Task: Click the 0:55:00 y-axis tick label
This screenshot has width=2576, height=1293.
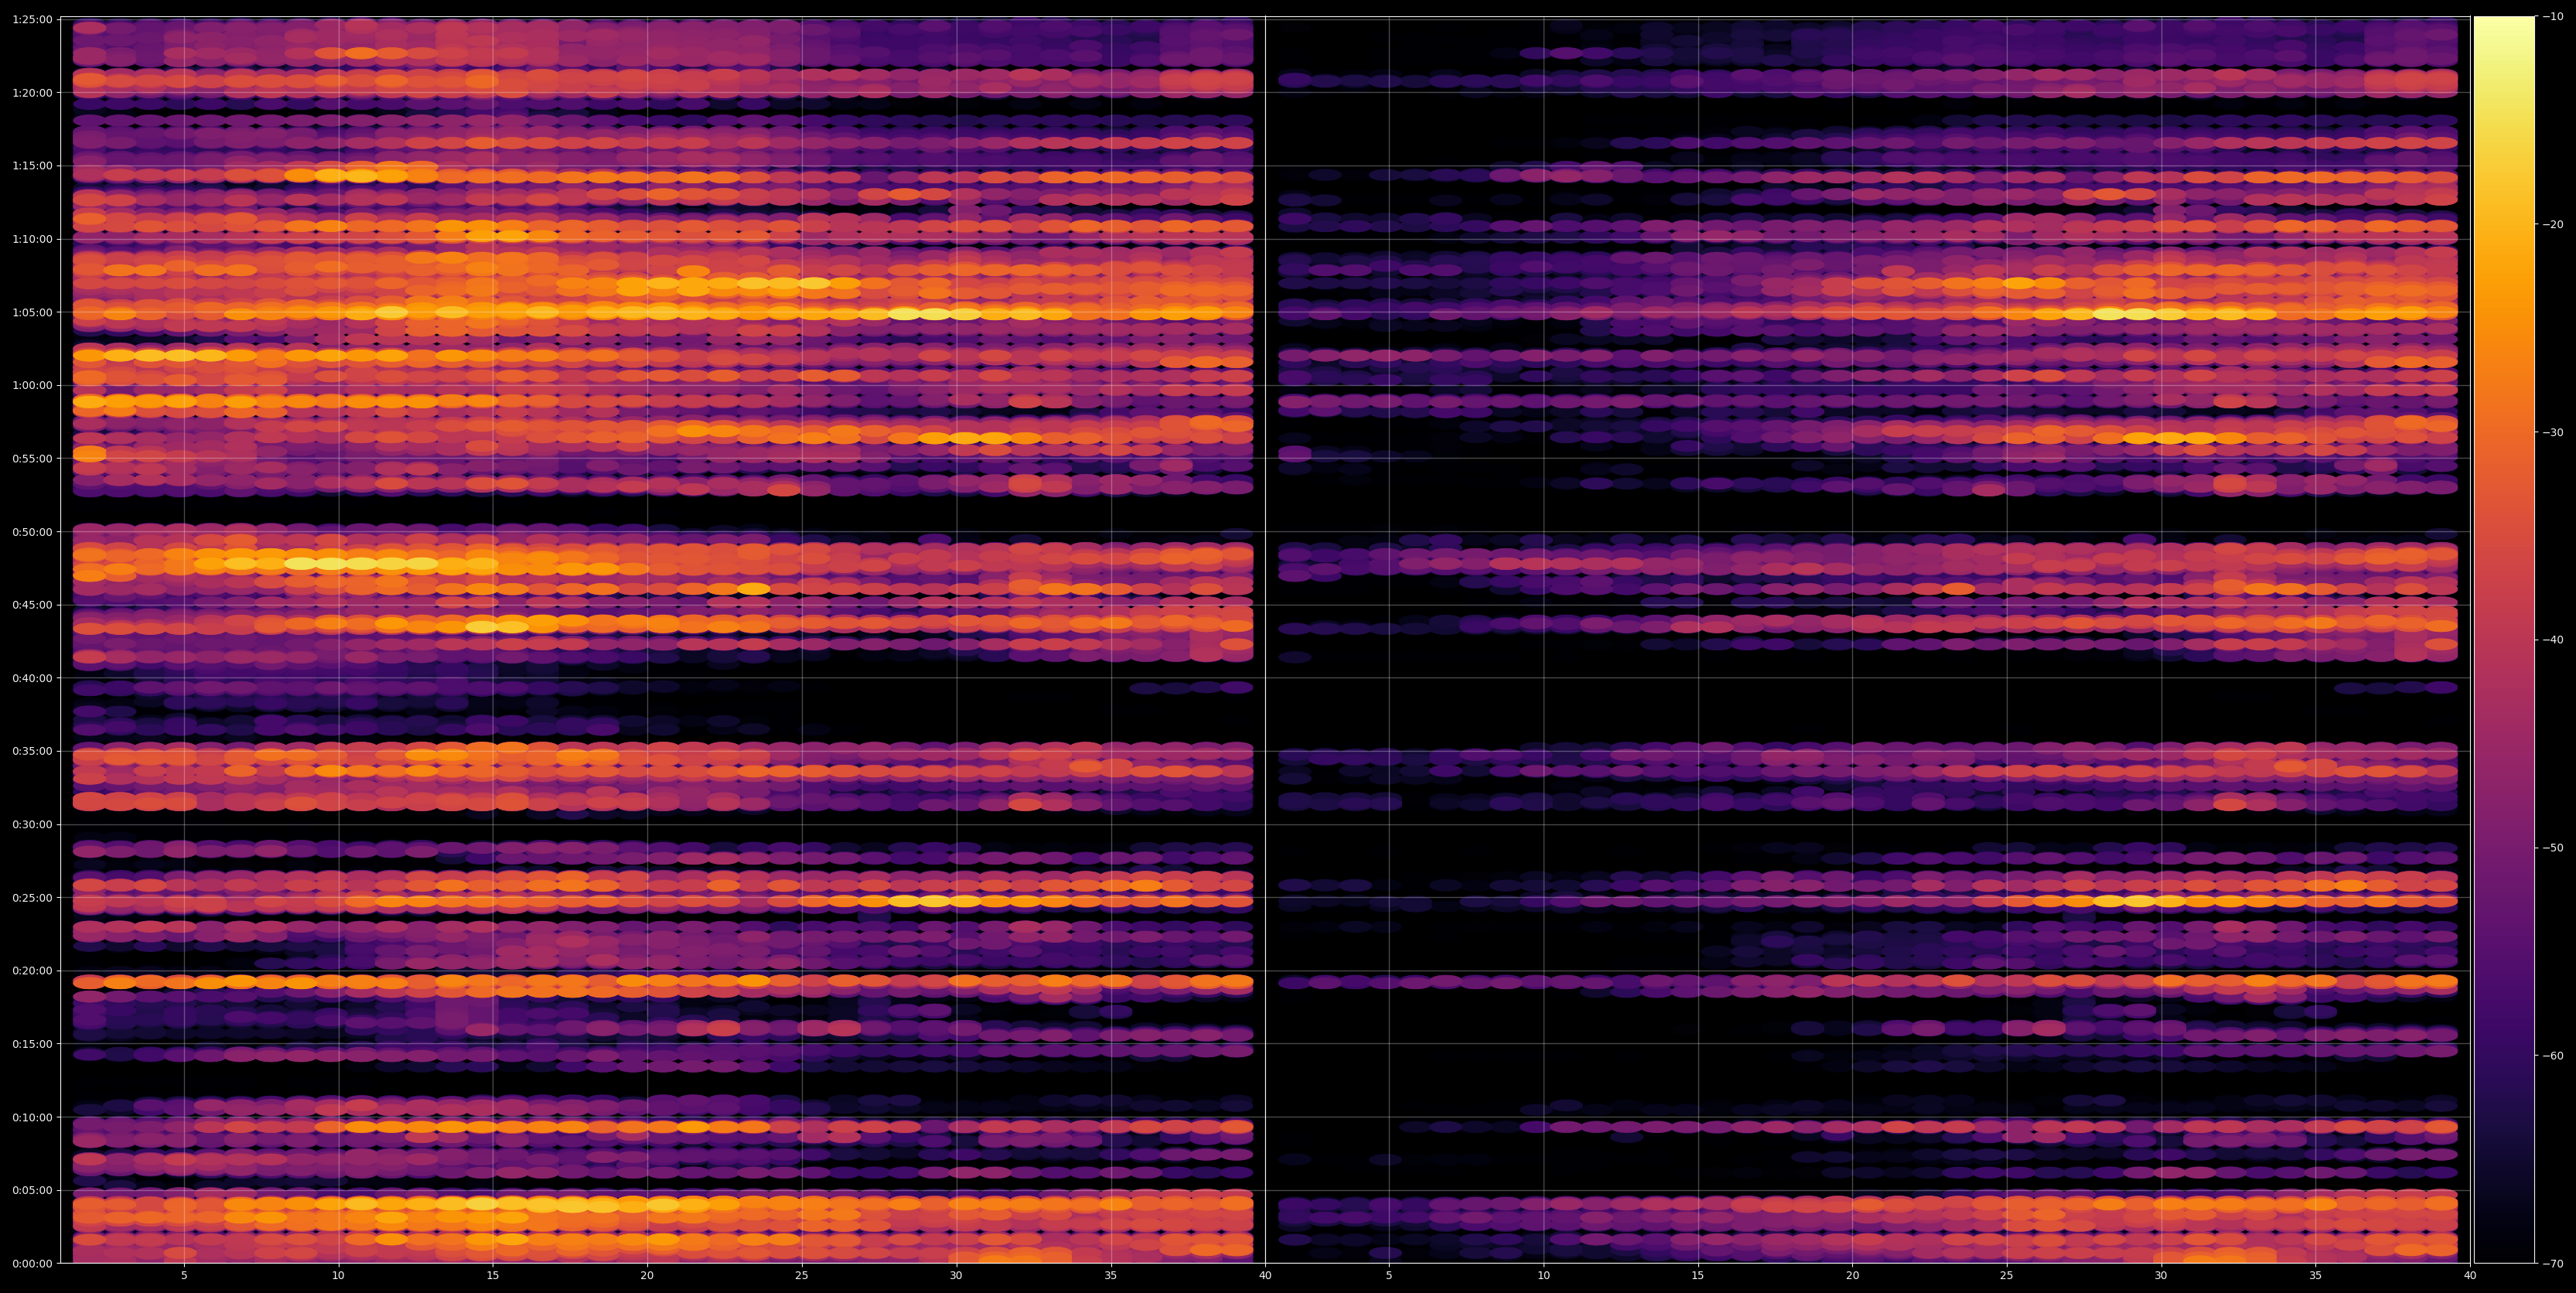Action: pos(32,459)
